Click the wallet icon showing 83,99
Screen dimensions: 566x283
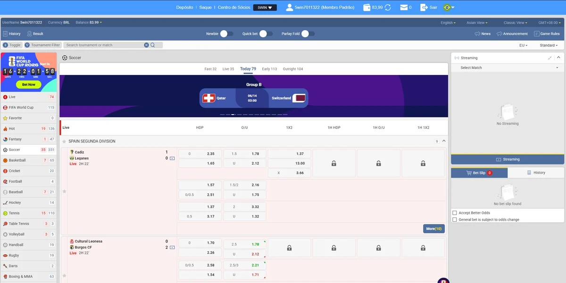point(367,8)
